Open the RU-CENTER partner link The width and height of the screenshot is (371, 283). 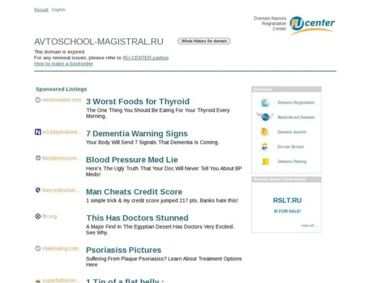click(146, 58)
